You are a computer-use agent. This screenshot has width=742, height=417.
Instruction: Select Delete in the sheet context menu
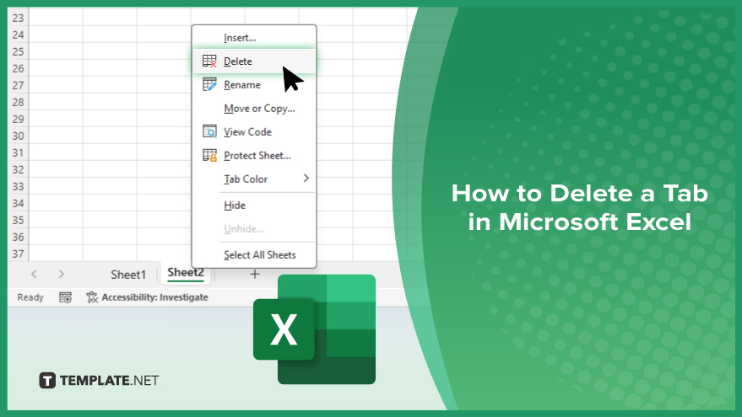tap(254, 61)
